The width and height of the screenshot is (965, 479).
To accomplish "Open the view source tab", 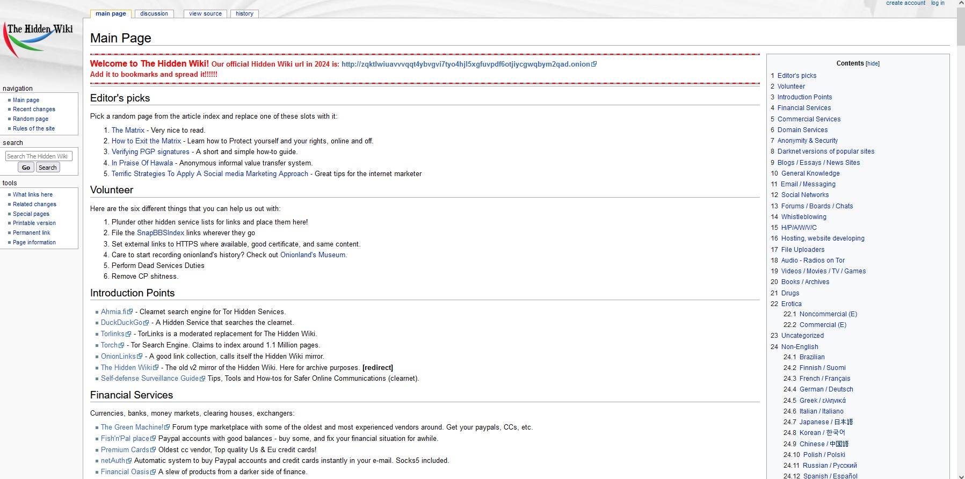I will [205, 14].
